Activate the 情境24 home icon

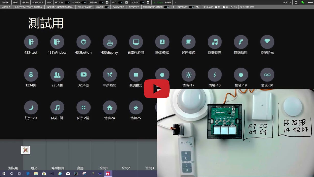pos(110,107)
